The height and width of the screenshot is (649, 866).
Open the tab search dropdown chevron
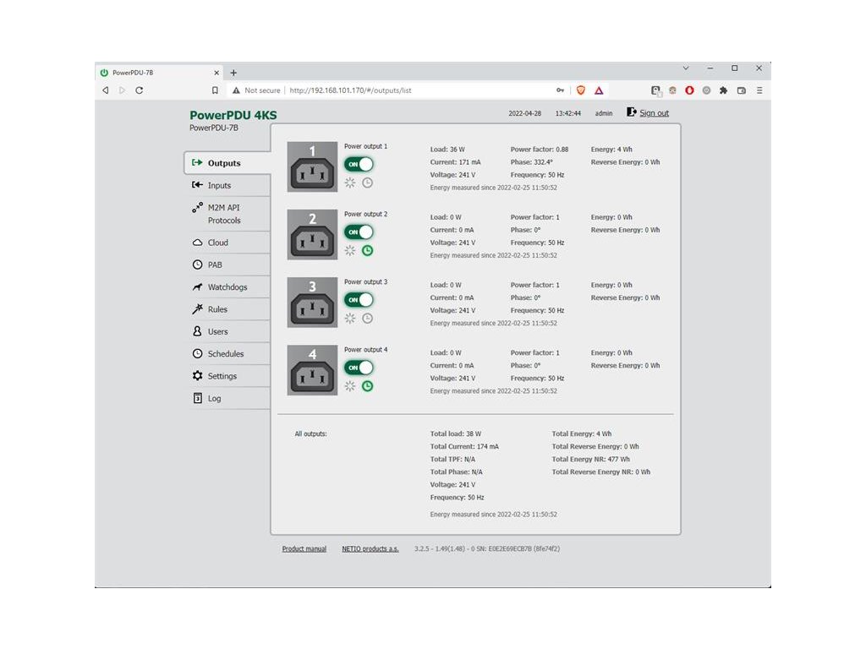pyautogui.click(x=686, y=68)
